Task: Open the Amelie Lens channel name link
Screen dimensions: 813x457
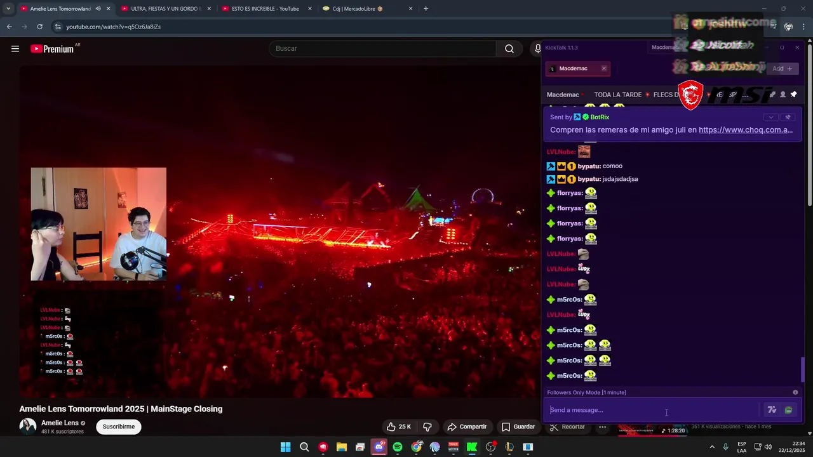Action: tap(60, 423)
